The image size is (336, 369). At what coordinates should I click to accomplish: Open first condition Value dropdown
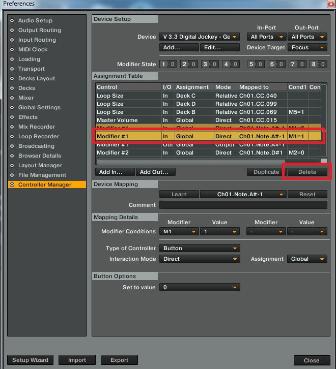[x=220, y=232]
